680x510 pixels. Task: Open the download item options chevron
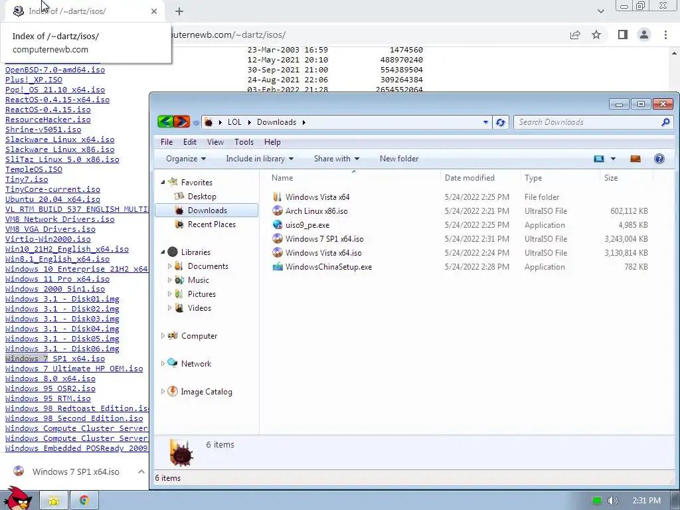141,471
